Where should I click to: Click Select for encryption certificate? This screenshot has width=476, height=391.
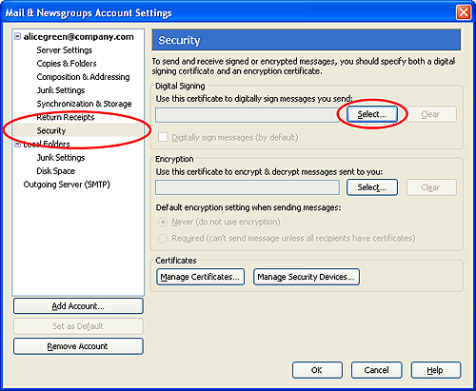[x=372, y=187]
